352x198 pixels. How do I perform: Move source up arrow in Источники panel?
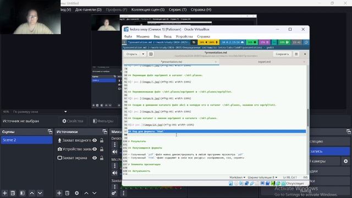tap(86, 193)
